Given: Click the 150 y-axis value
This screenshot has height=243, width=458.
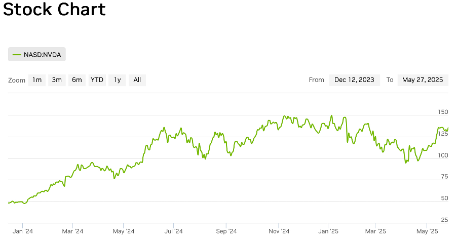Looking at the screenshot, I should (x=443, y=112).
